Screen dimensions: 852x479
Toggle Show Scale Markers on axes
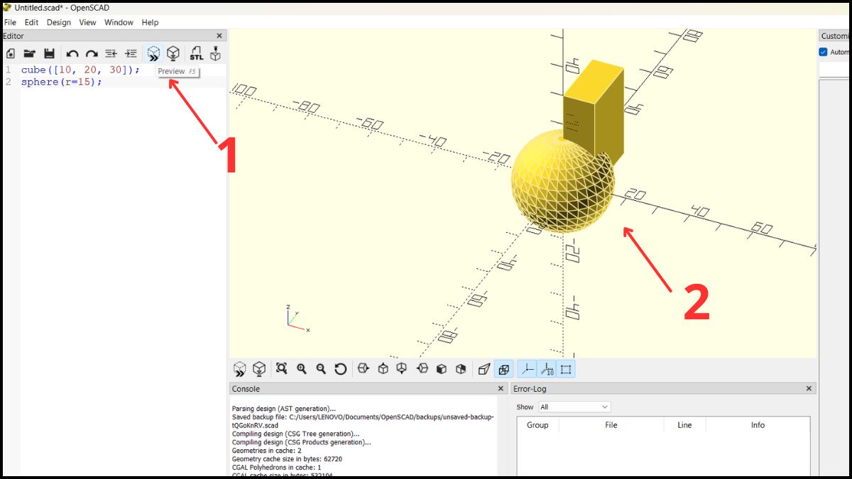point(547,369)
